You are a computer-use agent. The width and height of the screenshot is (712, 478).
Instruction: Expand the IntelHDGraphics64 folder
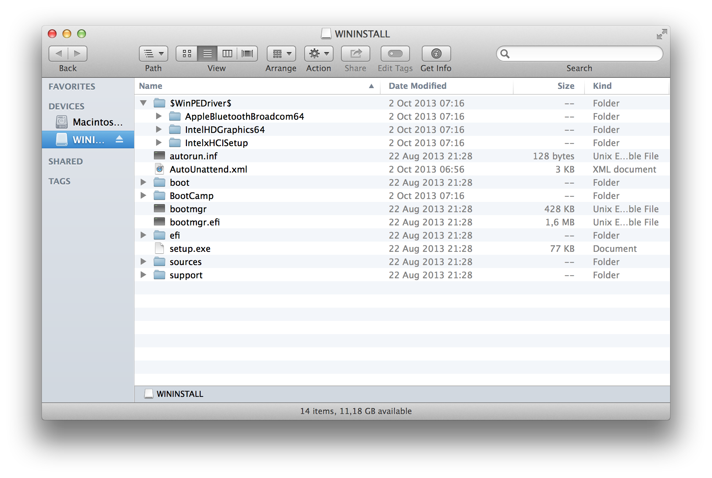[158, 130]
